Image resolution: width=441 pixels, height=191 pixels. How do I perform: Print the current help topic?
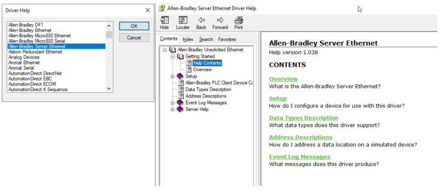click(239, 20)
